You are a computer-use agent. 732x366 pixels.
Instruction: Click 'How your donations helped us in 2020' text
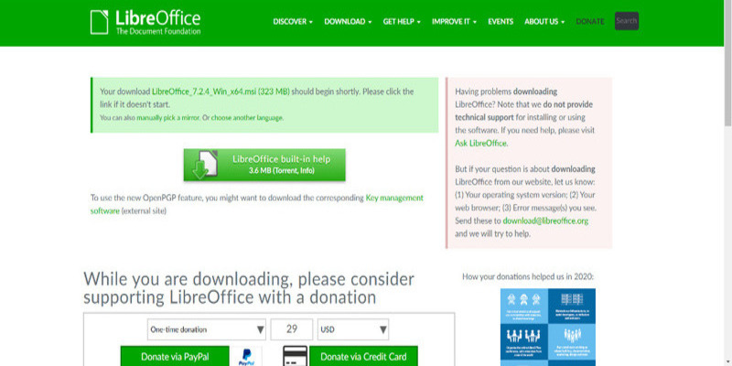click(x=528, y=276)
